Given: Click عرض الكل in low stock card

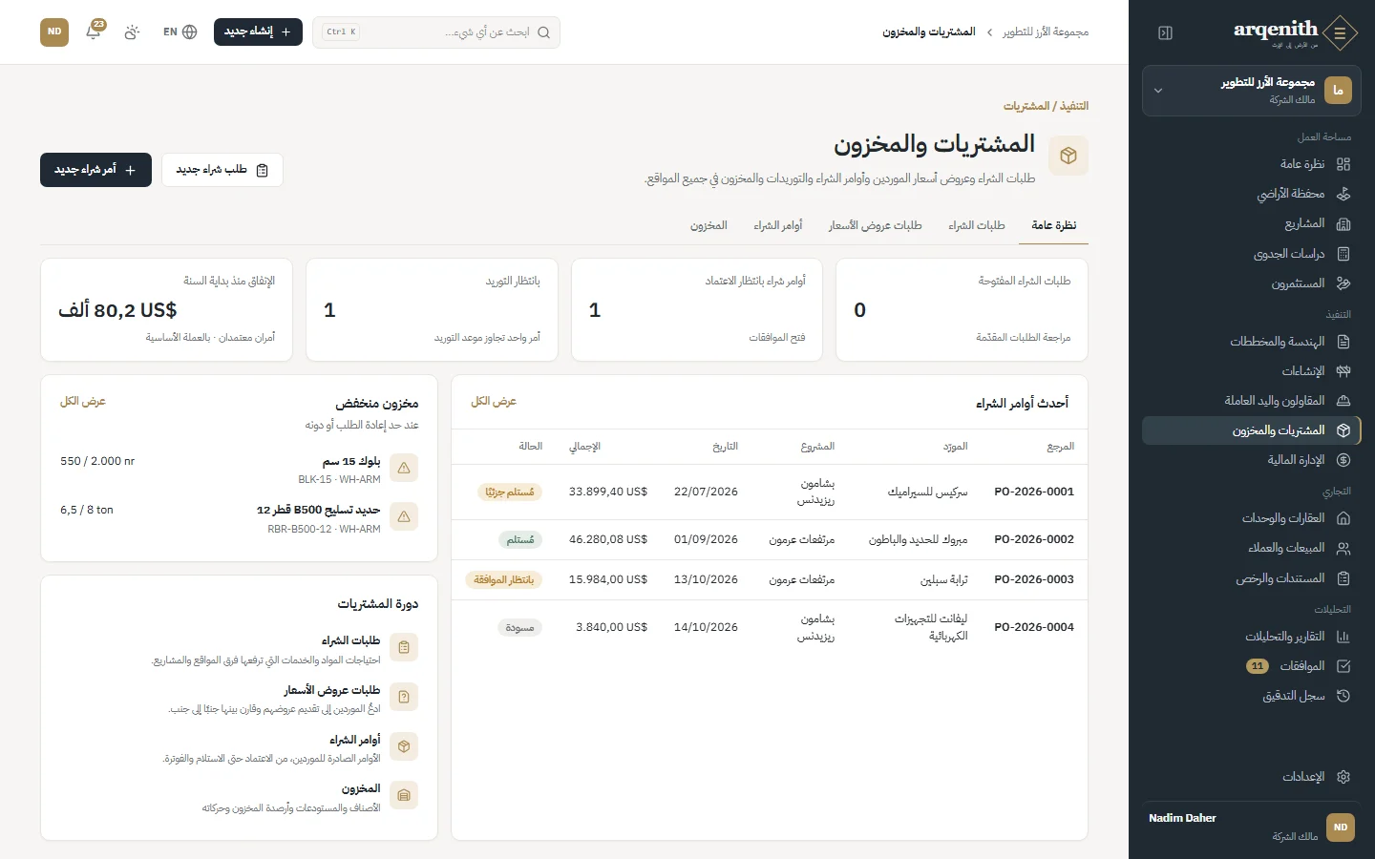Looking at the screenshot, I should pos(83,402).
